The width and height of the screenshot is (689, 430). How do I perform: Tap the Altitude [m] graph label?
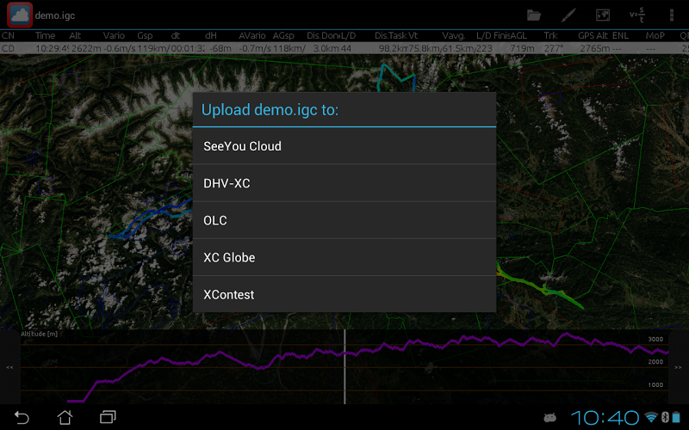[x=39, y=334]
